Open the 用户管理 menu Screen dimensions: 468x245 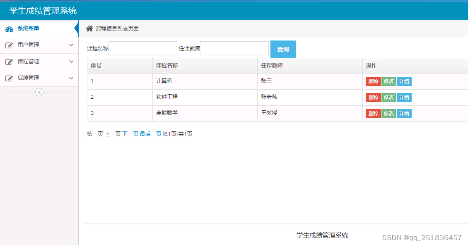pyautogui.click(x=39, y=45)
